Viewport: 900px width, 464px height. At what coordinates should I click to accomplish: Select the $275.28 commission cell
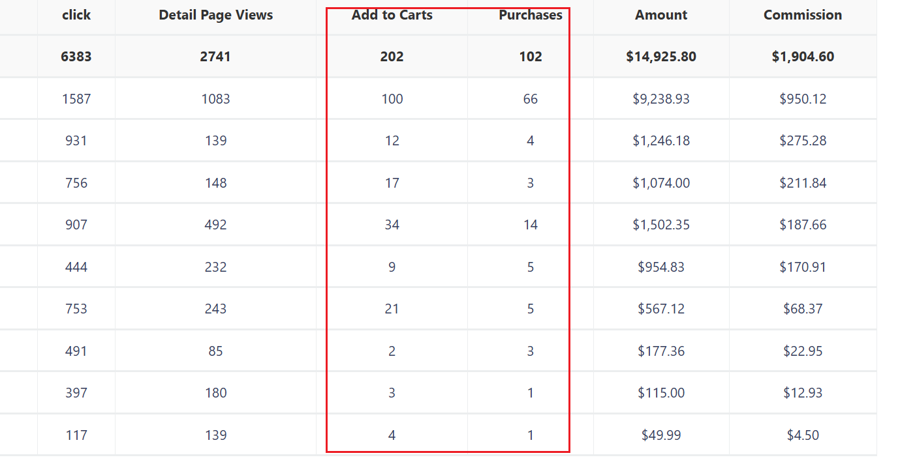coord(803,141)
